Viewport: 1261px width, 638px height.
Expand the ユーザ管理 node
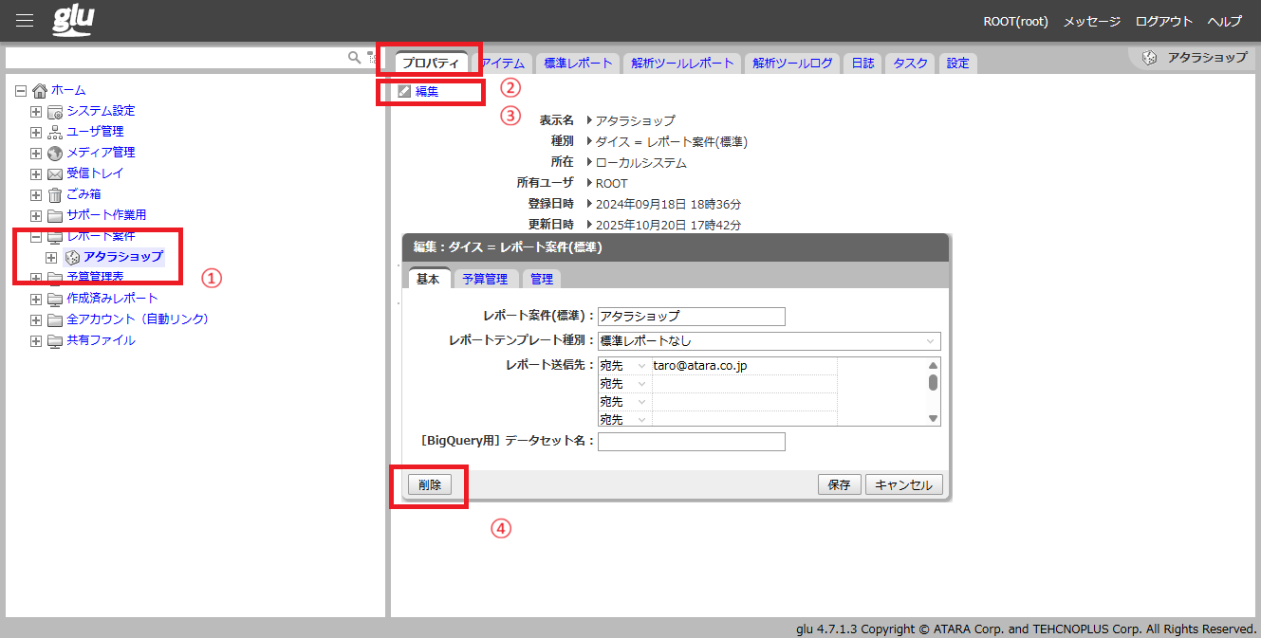(x=36, y=132)
